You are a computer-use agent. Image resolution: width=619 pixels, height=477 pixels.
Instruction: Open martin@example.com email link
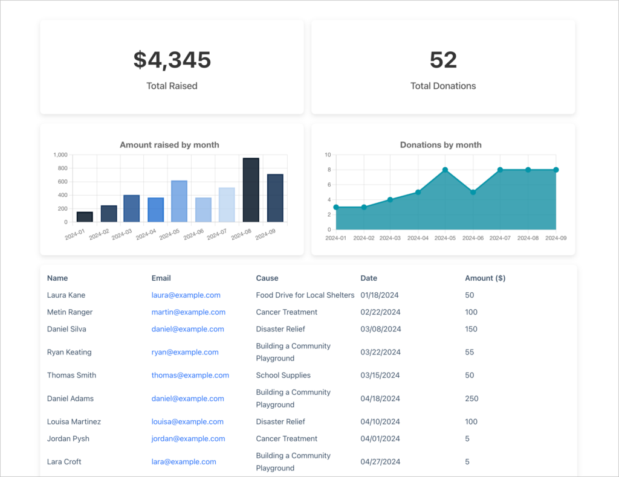click(x=188, y=312)
